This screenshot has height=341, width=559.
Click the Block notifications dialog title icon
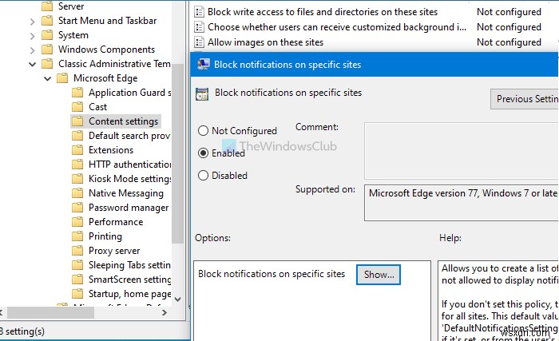pos(203,65)
